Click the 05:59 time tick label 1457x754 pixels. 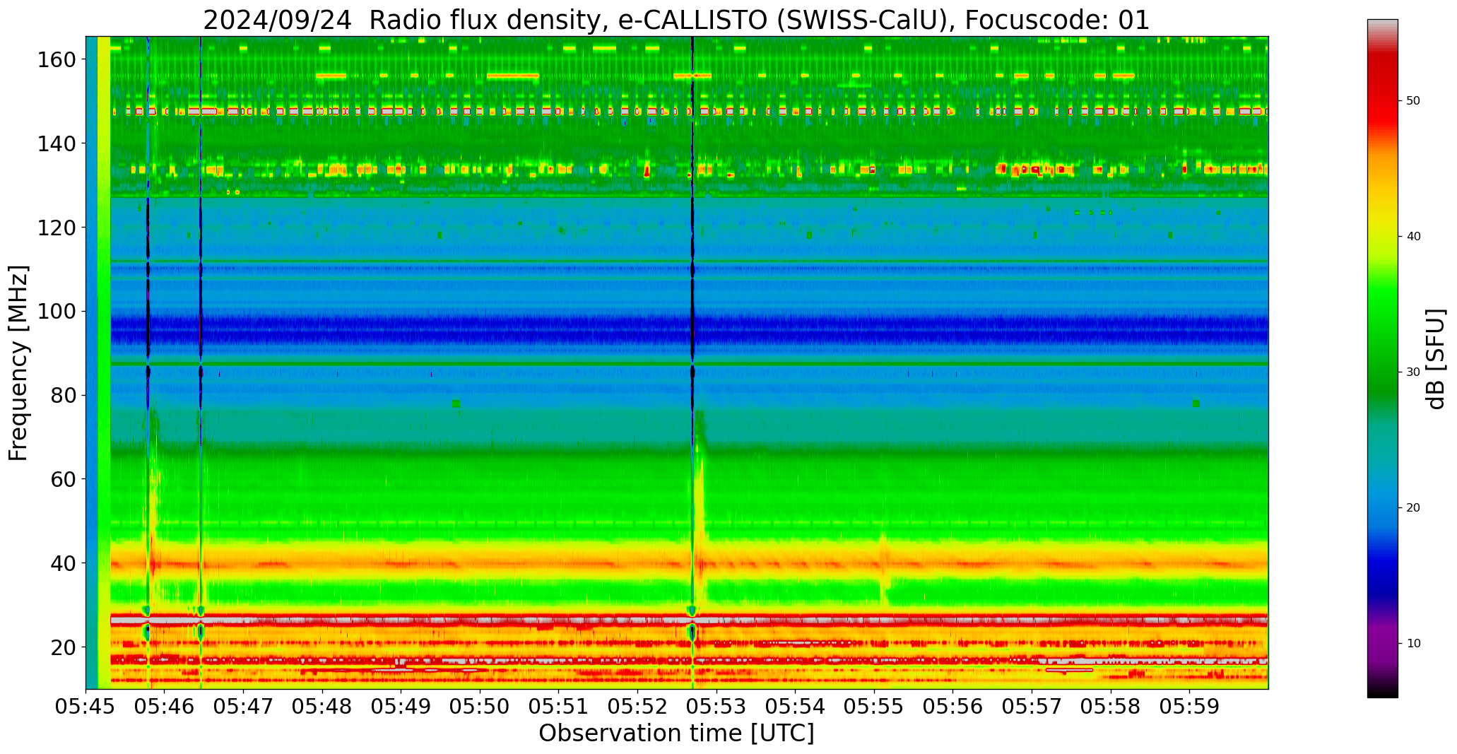(1189, 706)
